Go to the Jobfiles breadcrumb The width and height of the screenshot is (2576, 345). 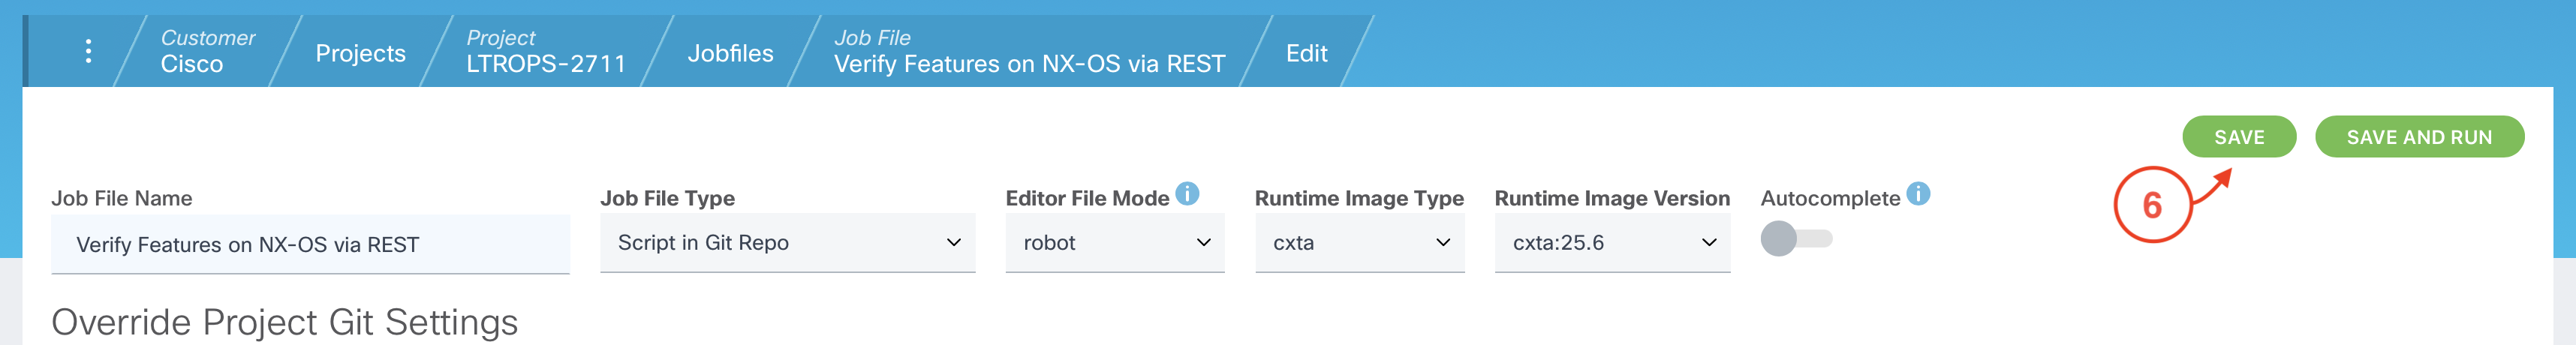pyautogui.click(x=730, y=53)
